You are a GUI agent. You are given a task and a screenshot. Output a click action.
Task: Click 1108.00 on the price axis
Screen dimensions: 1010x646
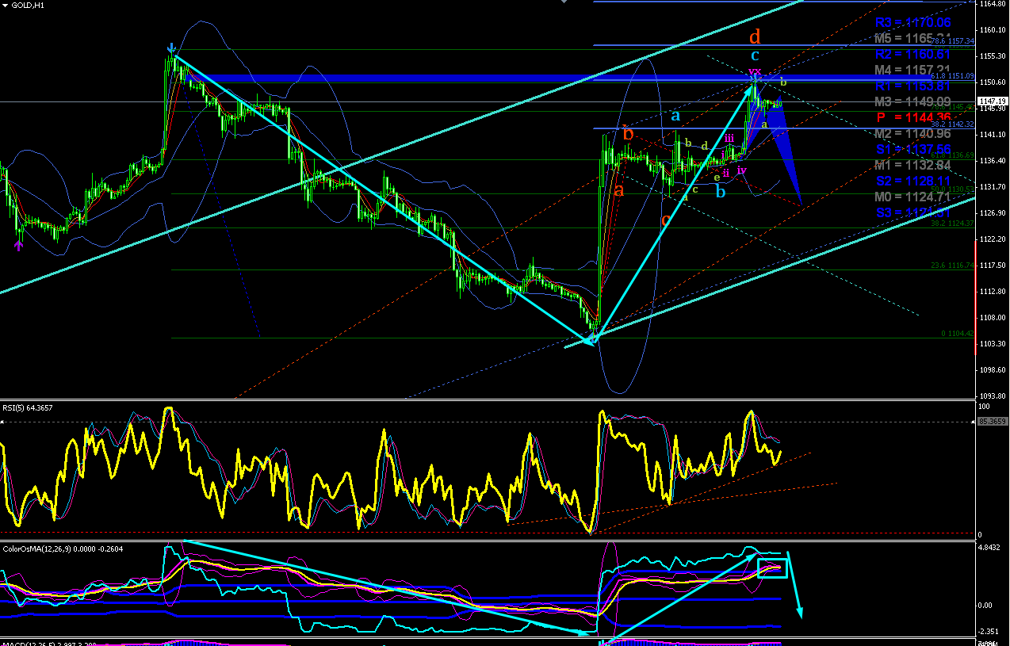(993, 318)
